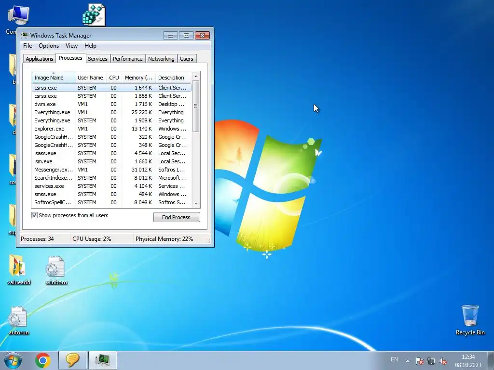Switch to the Networking tab
The image size is (494, 370).
(x=161, y=59)
